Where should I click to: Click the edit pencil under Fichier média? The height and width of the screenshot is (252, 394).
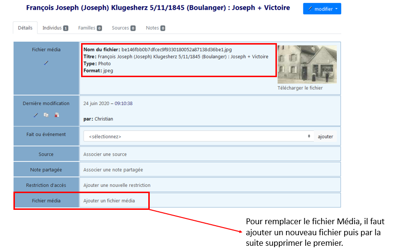pyautogui.click(x=46, y=63)
